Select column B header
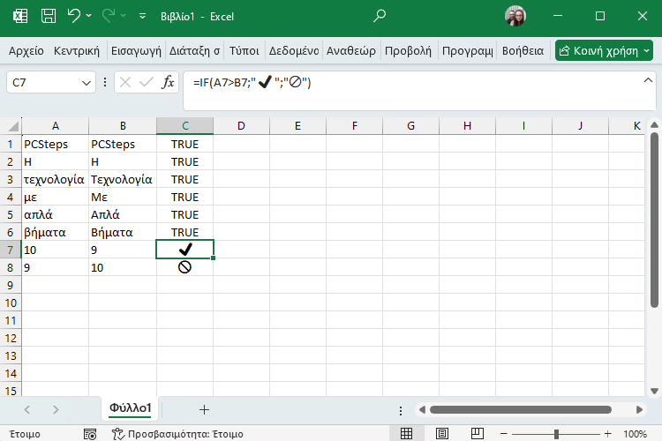This screenshot has width=662, height=441. tap(123, 126)
